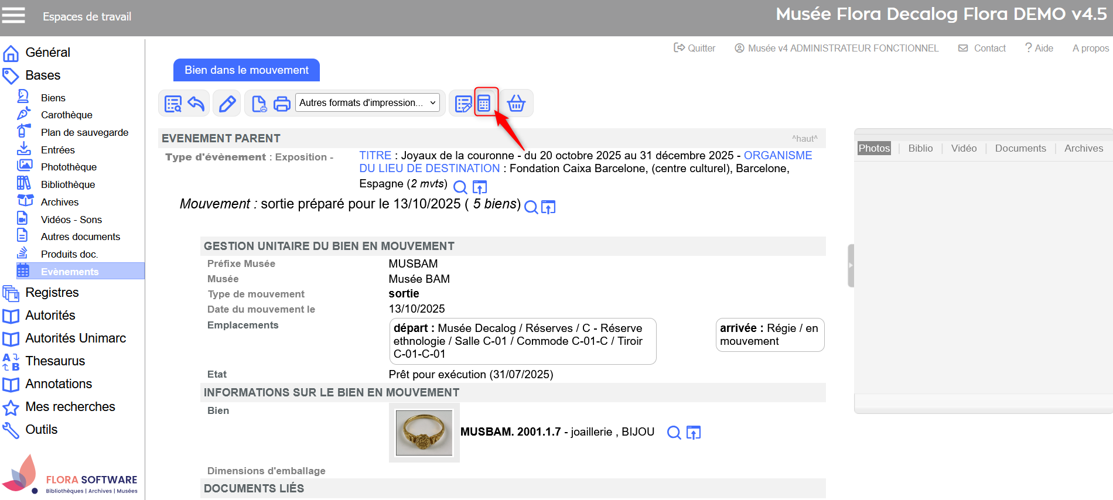Click the back arrow icon
Viewport: 1113px width, 500px height.
tap(196, 104)
